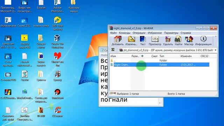The width and height of the screenshot is (224, 126).
Task: Select the shutdown.exe shortcut on the desktop
Action: [x=8, y=22]
